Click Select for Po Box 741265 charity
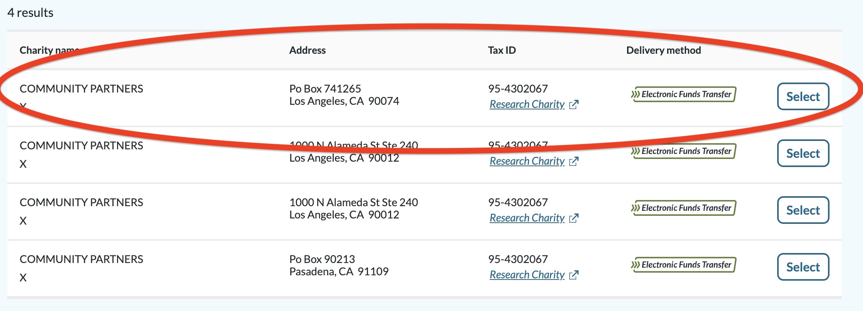 click(x=803, y=96)
